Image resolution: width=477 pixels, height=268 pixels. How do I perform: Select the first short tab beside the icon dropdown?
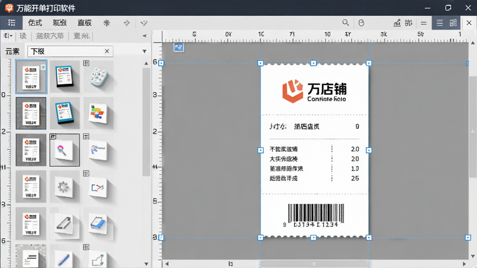(23, 36)
